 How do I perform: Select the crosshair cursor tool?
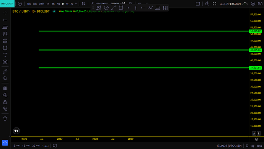(5, 13)
